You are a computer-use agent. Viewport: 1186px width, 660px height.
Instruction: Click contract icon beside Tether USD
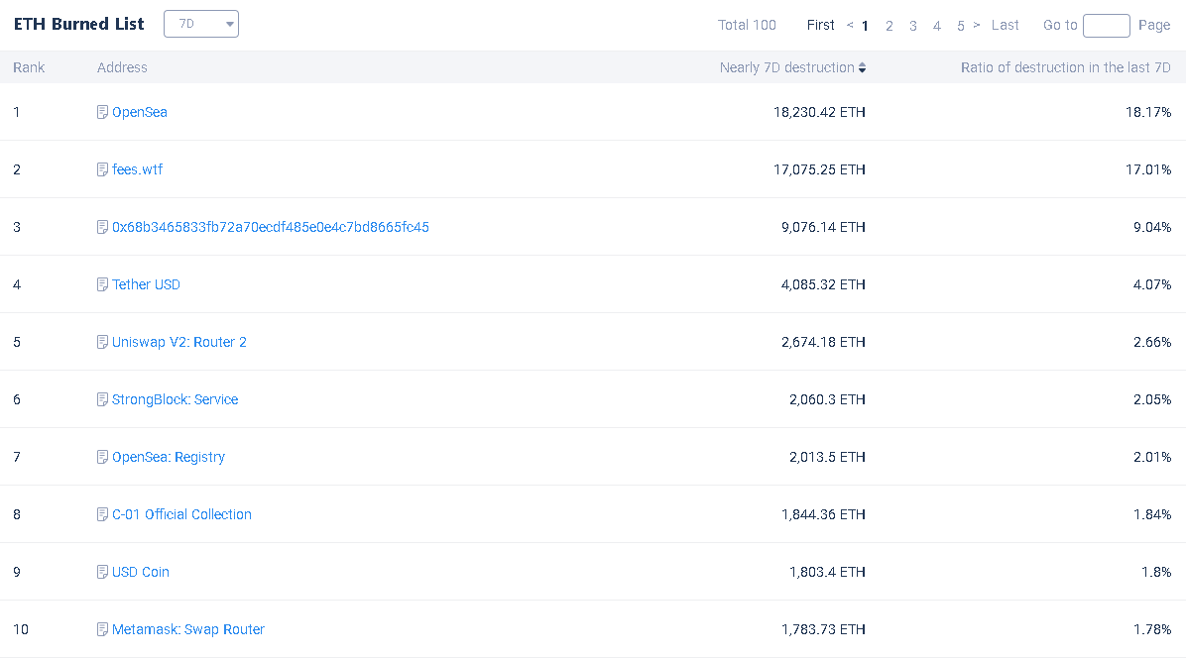click(102, 284)
